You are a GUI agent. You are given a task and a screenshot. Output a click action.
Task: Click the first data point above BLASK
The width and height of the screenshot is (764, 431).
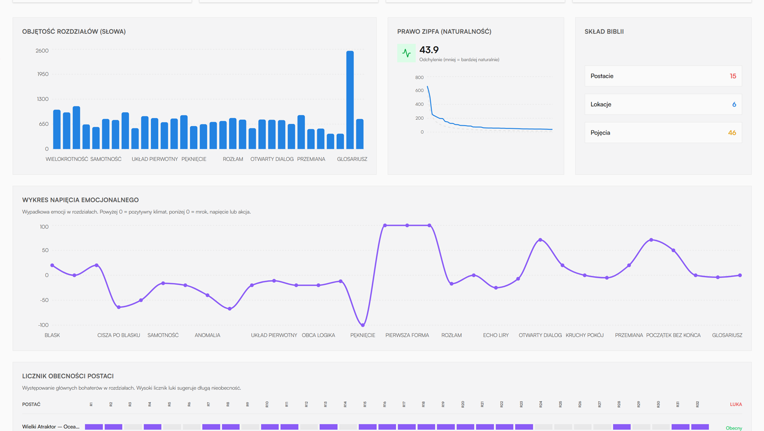coord(52,265)
